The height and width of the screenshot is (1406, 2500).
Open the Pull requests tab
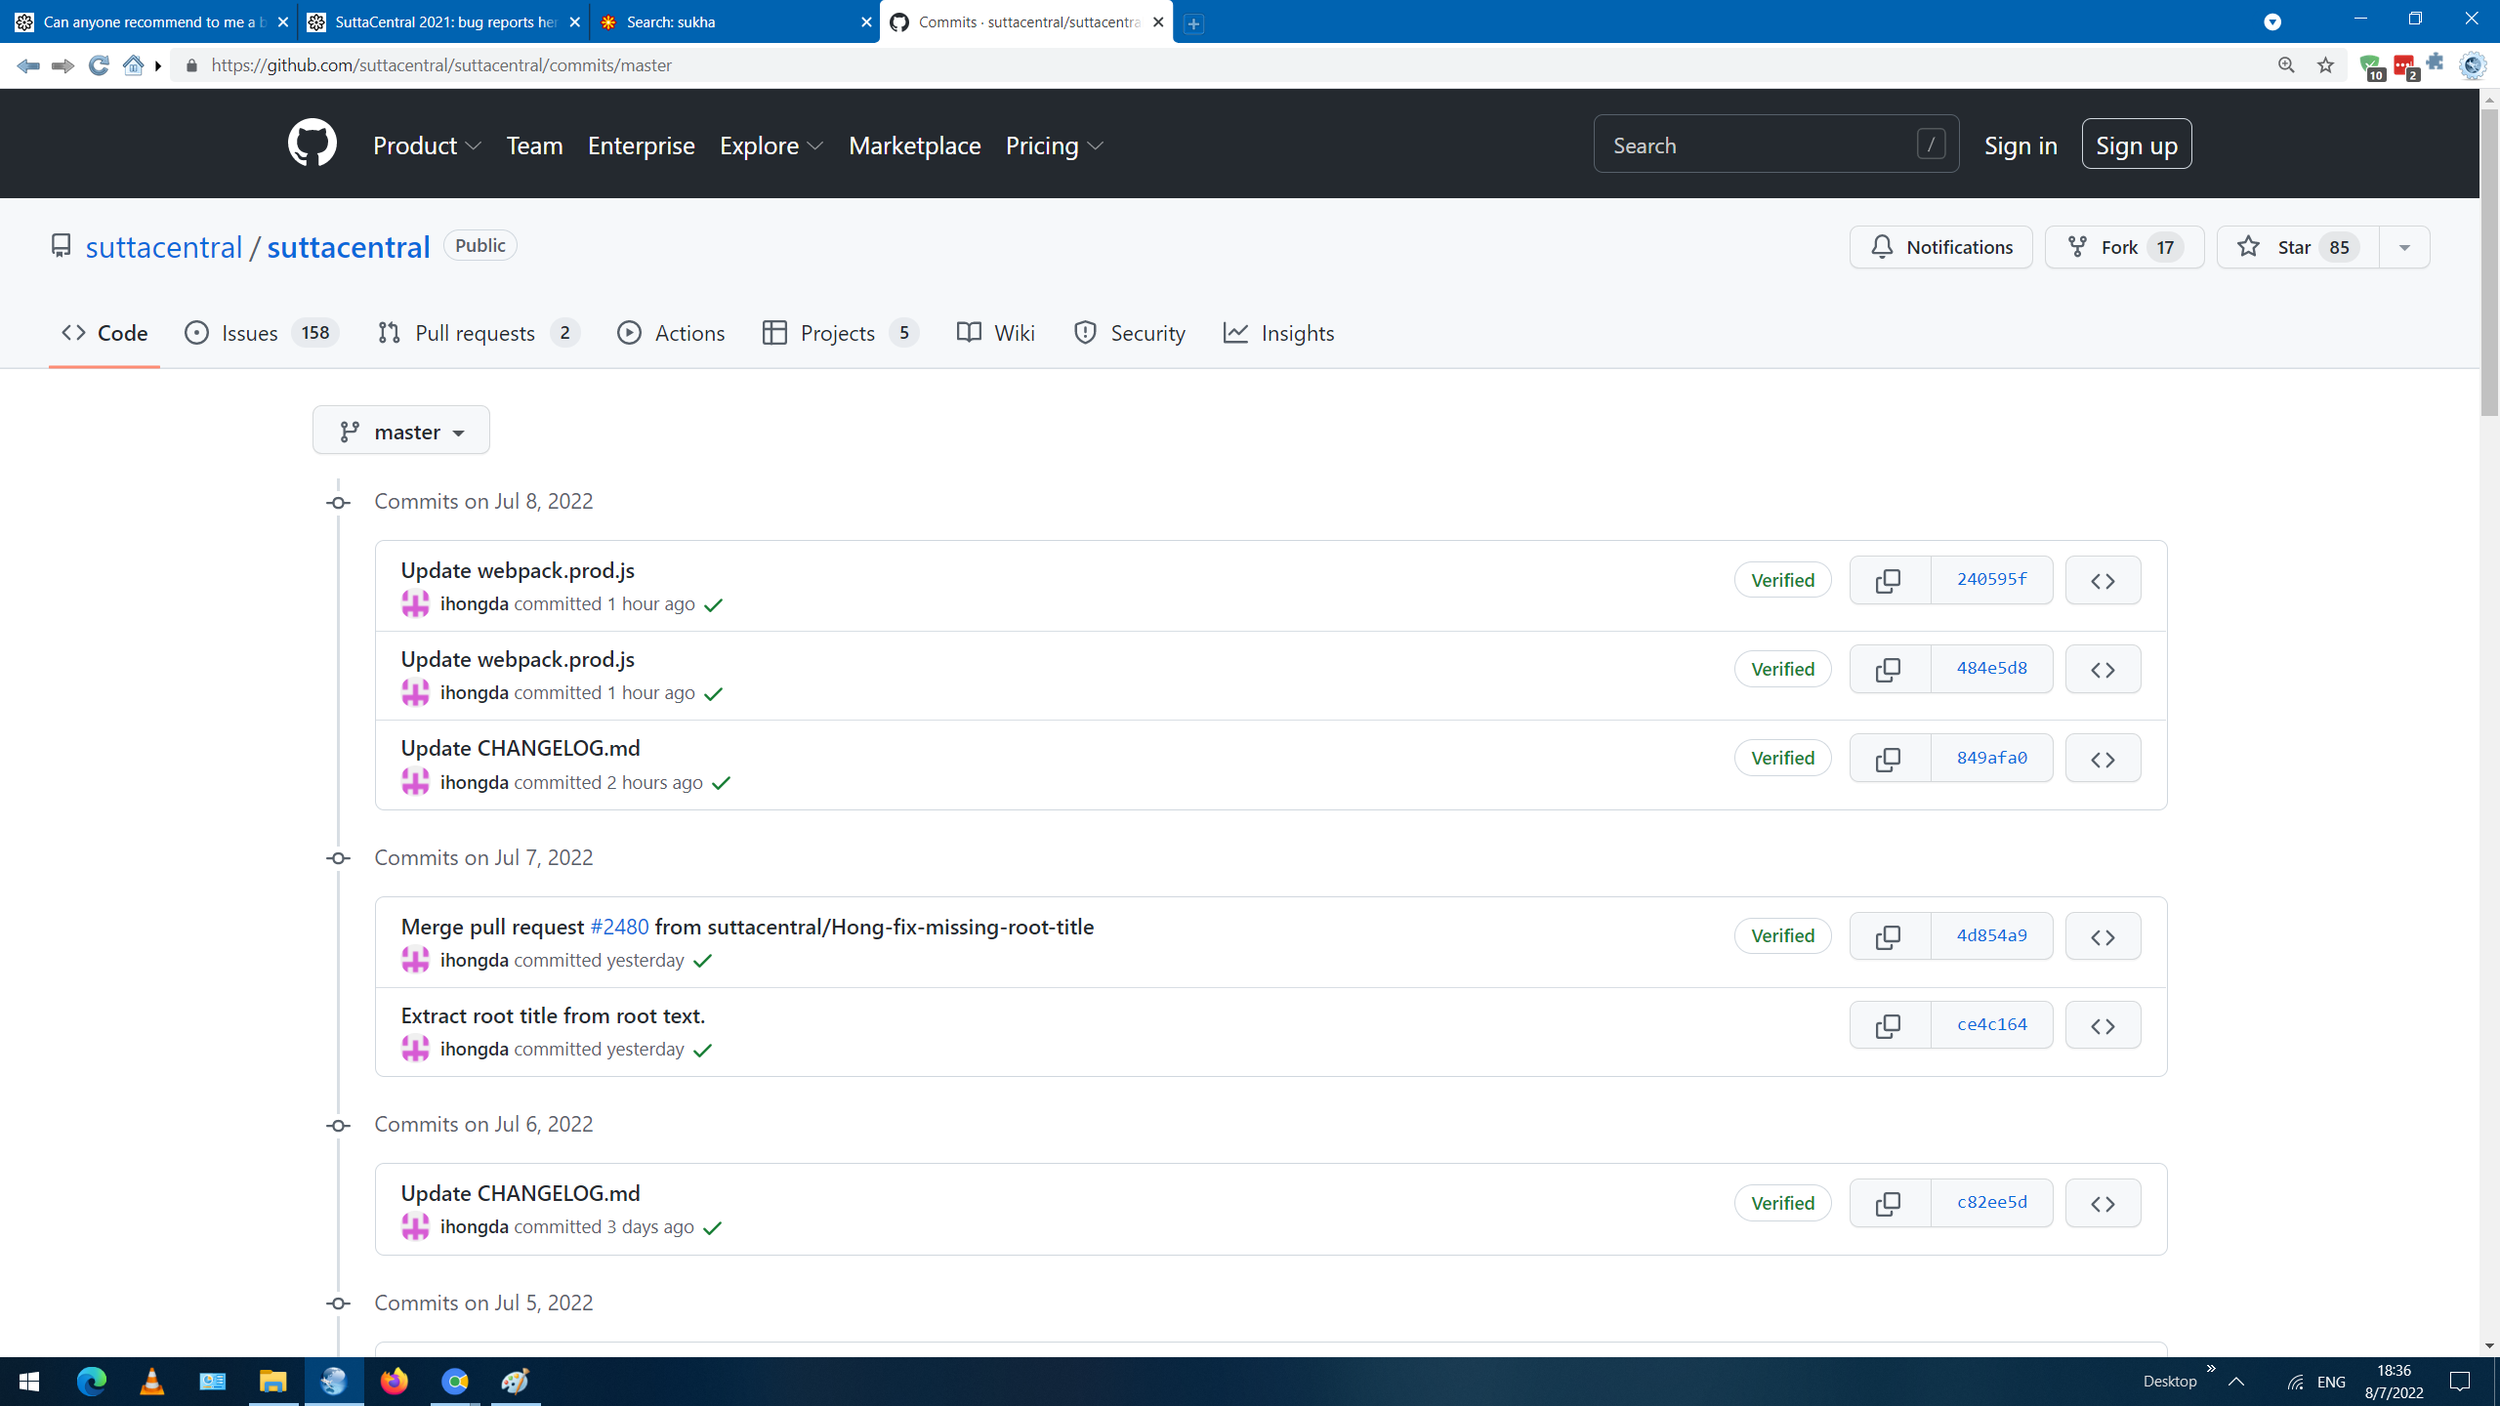479,333
